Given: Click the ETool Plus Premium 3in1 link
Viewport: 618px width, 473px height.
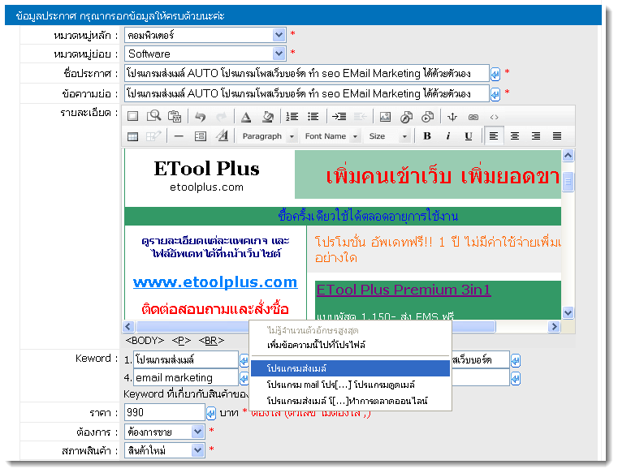Looking at the screenshot, I should [403, 290].
